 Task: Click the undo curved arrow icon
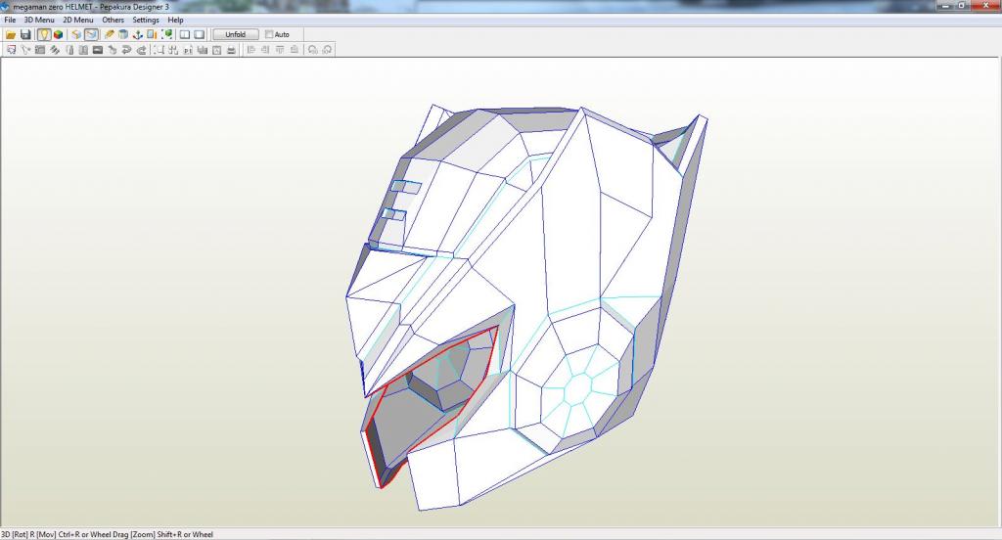tap(126, 50)
